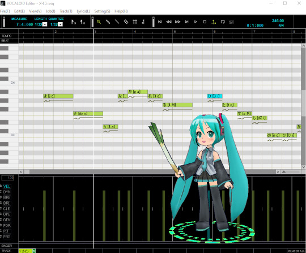The height and width of the screenshot is (253, 306).
Task: Click the end marker flag icon
Action: point(82,22)
